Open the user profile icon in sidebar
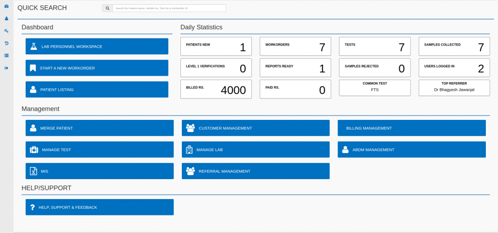The height and width of the screenshot is (233, 498). [6, 18]
